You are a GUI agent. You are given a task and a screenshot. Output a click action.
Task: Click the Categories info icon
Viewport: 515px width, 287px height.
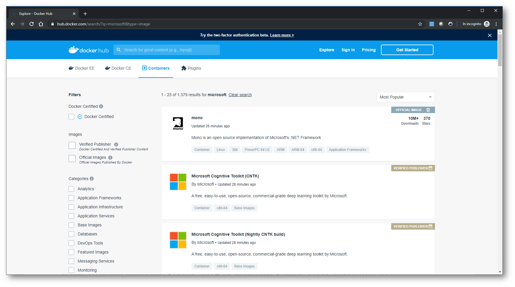tap(92, 179)
